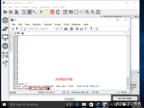Viewport: 144px width, 108px height.
Task: Click GNS3 new blank project icon
Action: point(5,12)
